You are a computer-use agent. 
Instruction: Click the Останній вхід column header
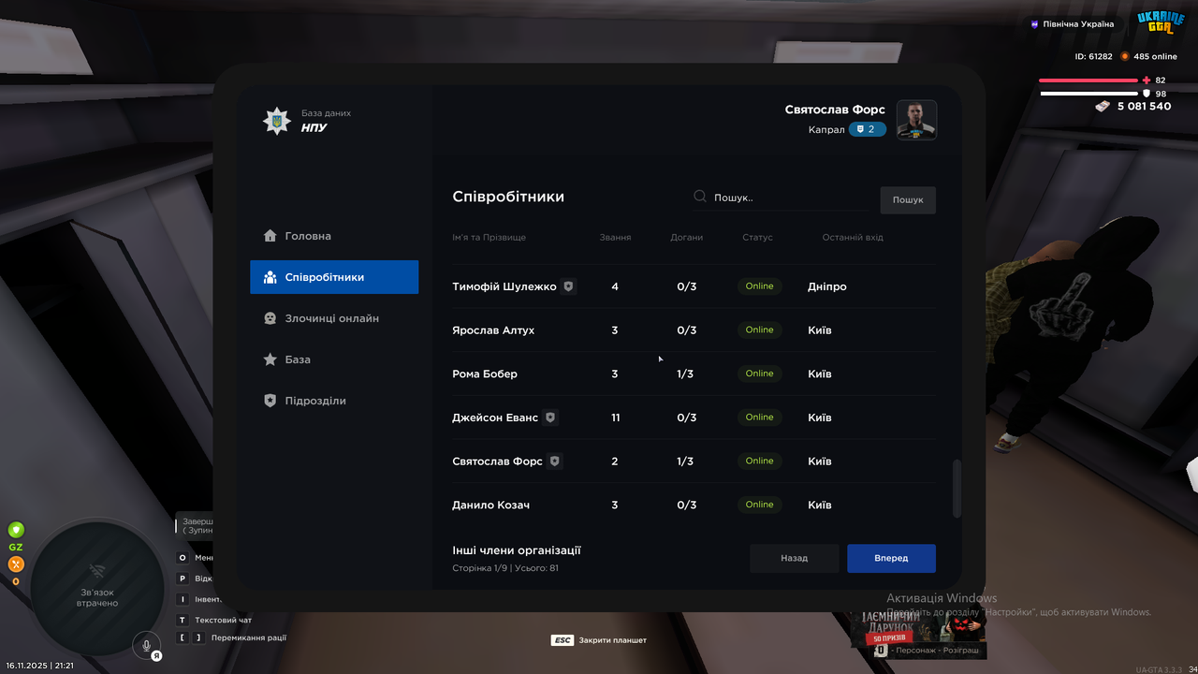(x=853, y=238)
